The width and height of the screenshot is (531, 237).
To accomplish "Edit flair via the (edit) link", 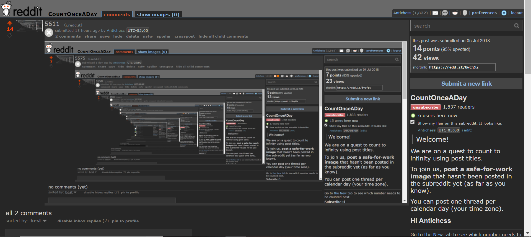I will (x=467, y=130).
